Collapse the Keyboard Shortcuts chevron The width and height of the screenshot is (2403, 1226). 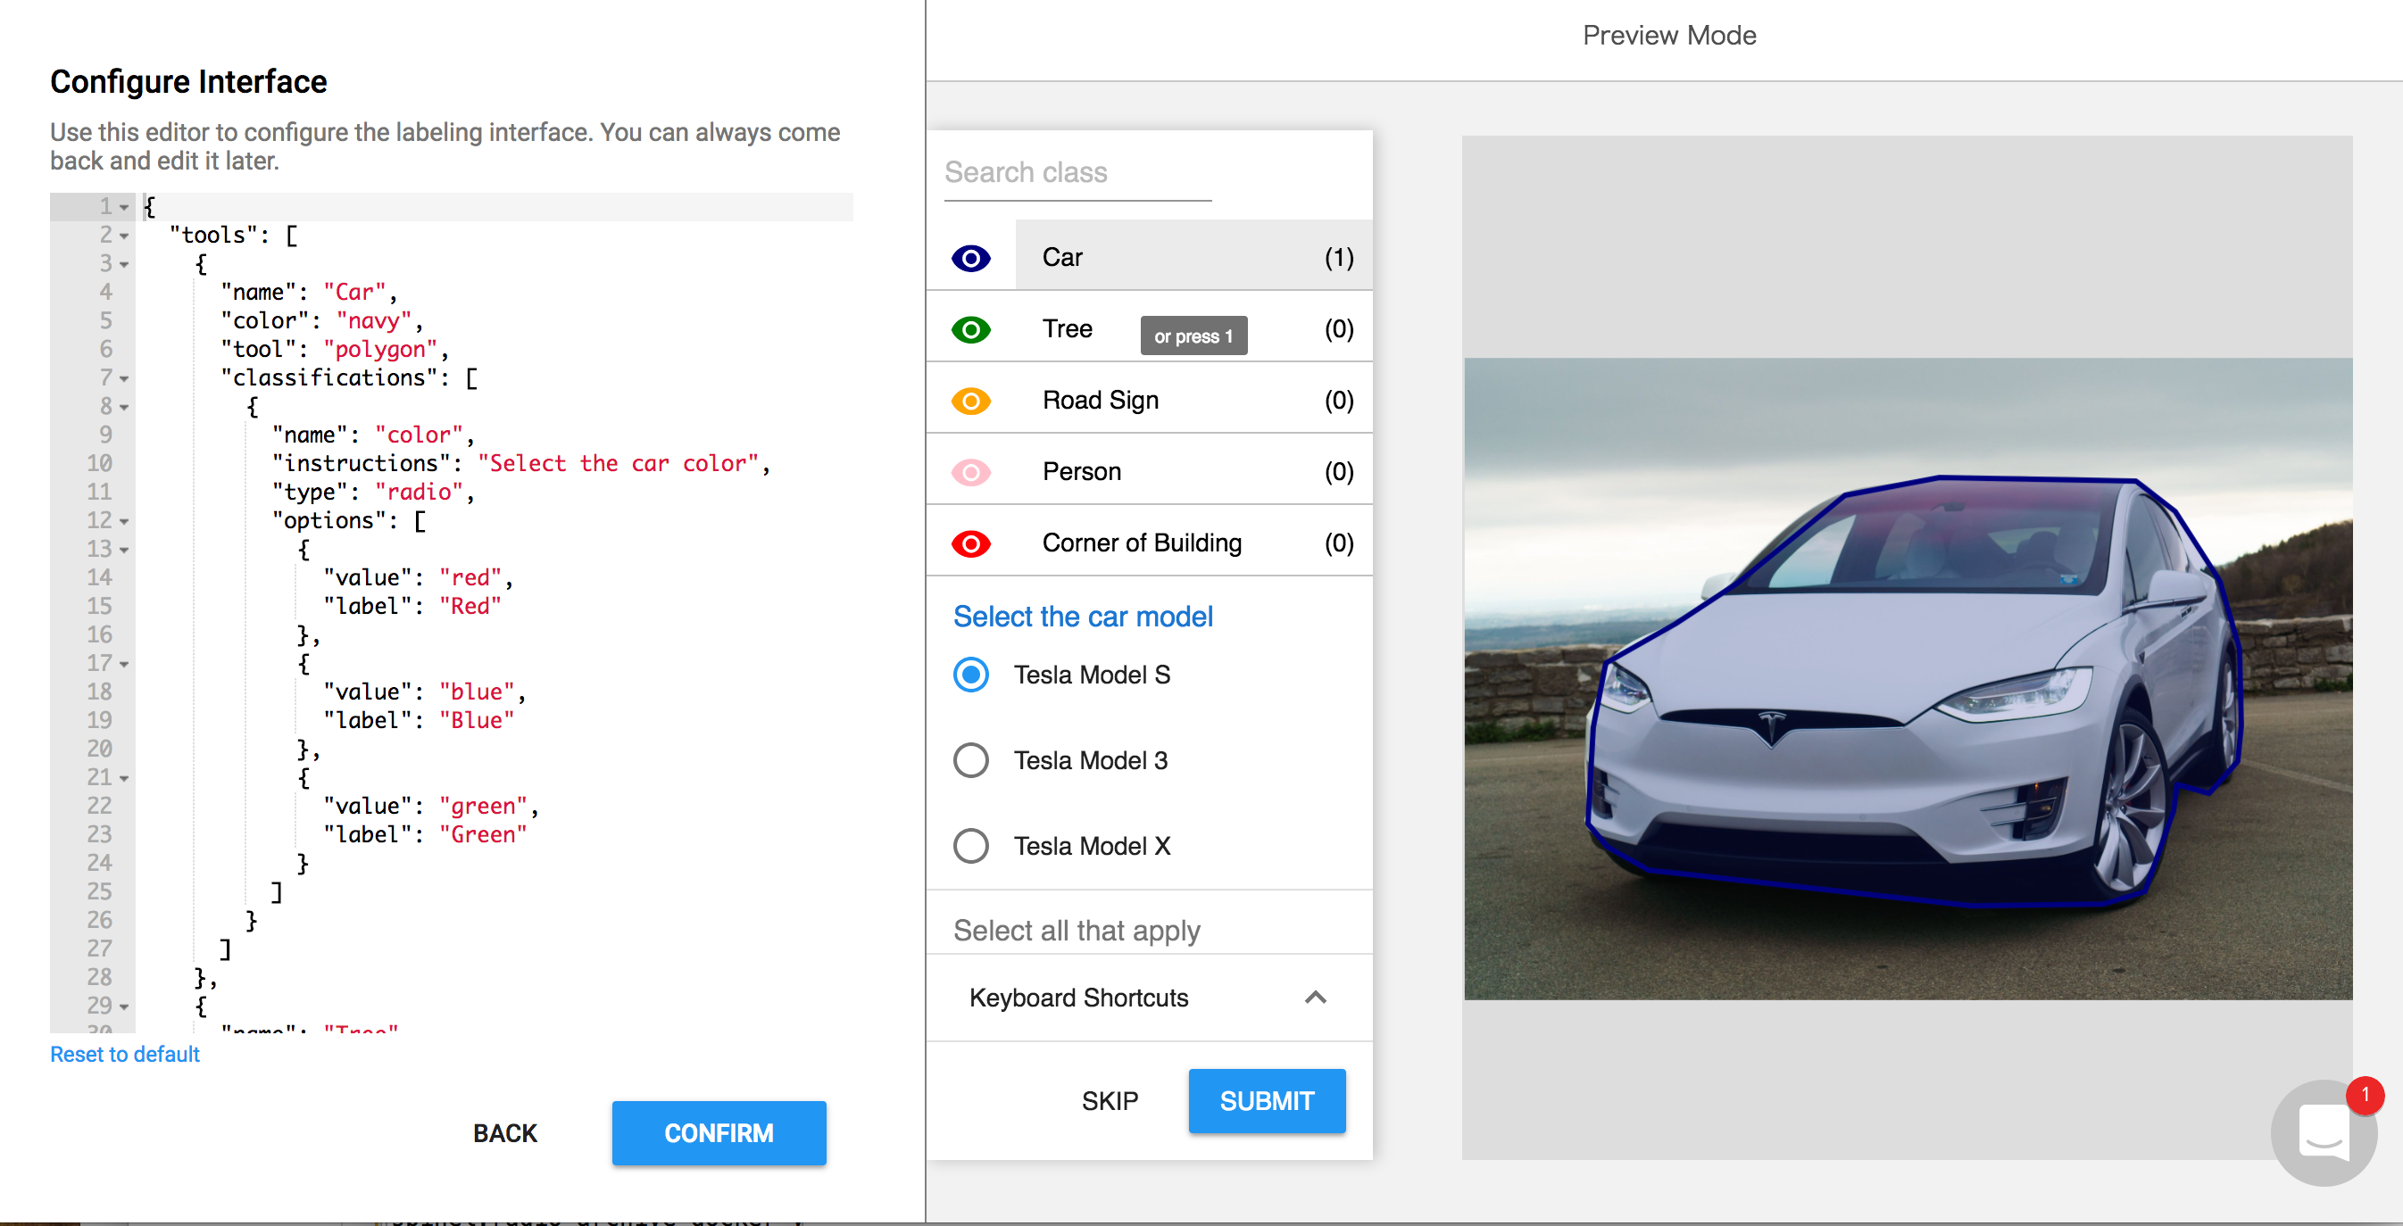1315,998
